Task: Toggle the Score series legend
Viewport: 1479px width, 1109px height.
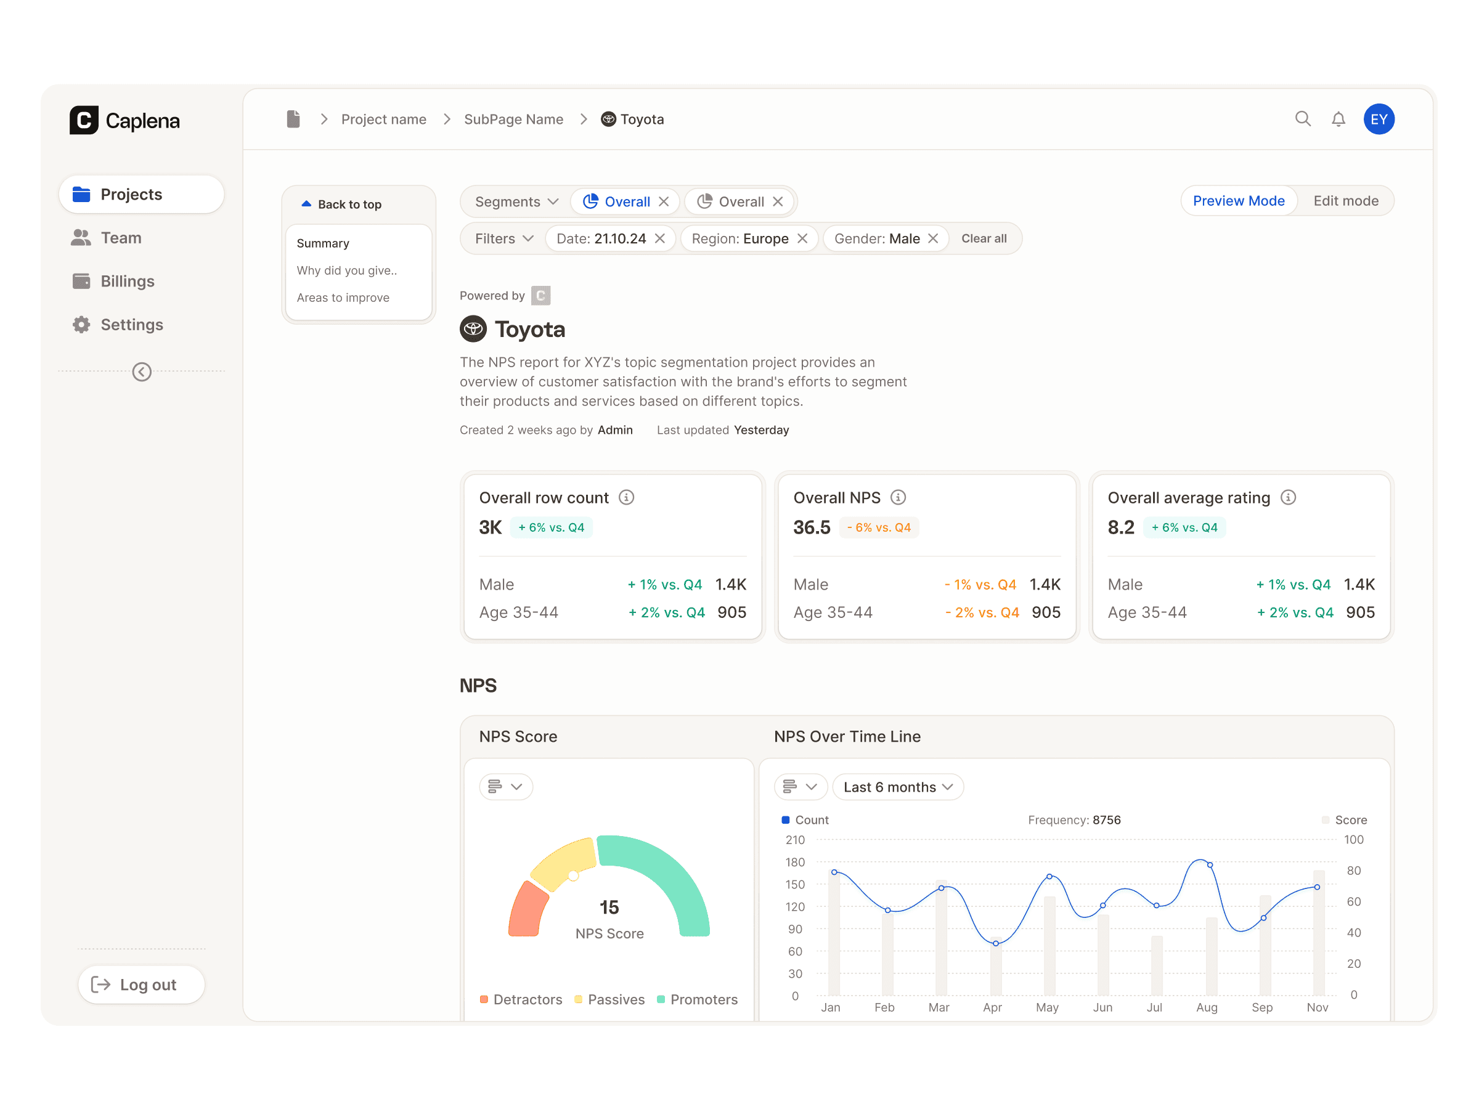Action: point(1344,819)
